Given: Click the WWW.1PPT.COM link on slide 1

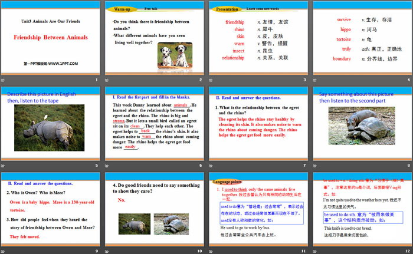Looking at the screenshot, I should tap(50, 62).
